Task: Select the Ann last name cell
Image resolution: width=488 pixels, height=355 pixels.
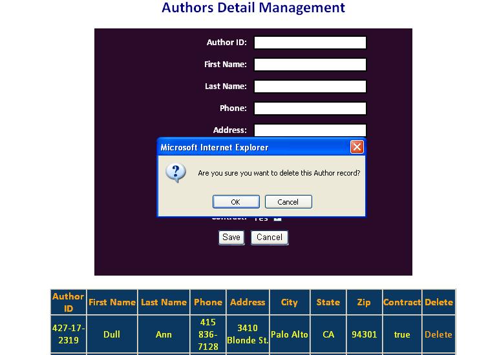Action: (164, 334)
